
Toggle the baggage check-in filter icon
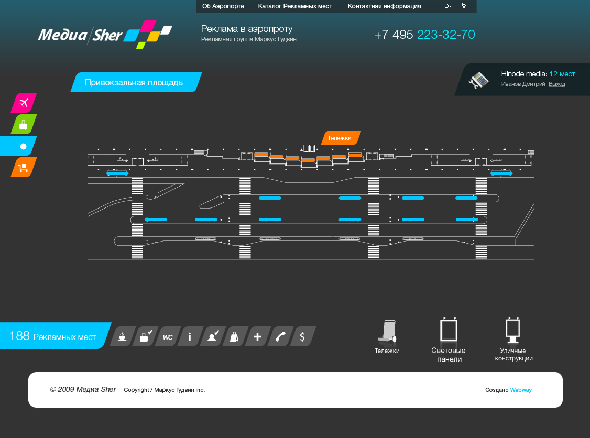tap(145, 336)
